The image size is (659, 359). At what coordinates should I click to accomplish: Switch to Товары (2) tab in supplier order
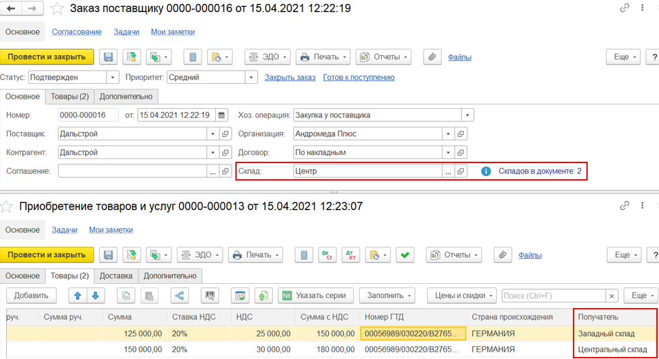70,97
